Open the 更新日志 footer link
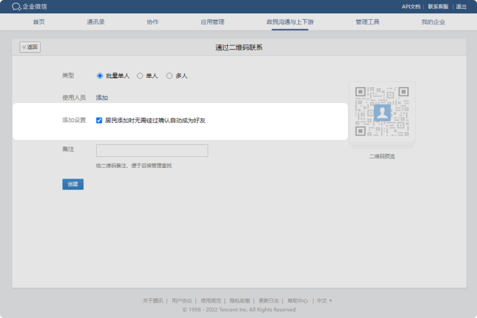The width and height of the screenshot is (477, 318). (268, 301)
